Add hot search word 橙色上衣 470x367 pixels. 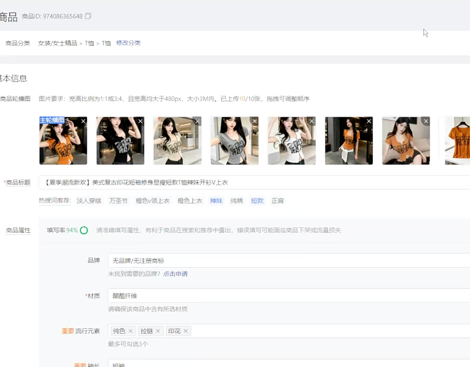(x=190, y=201)
